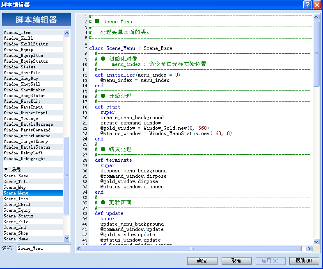Select Window_Skill in script list

point(33,38)
